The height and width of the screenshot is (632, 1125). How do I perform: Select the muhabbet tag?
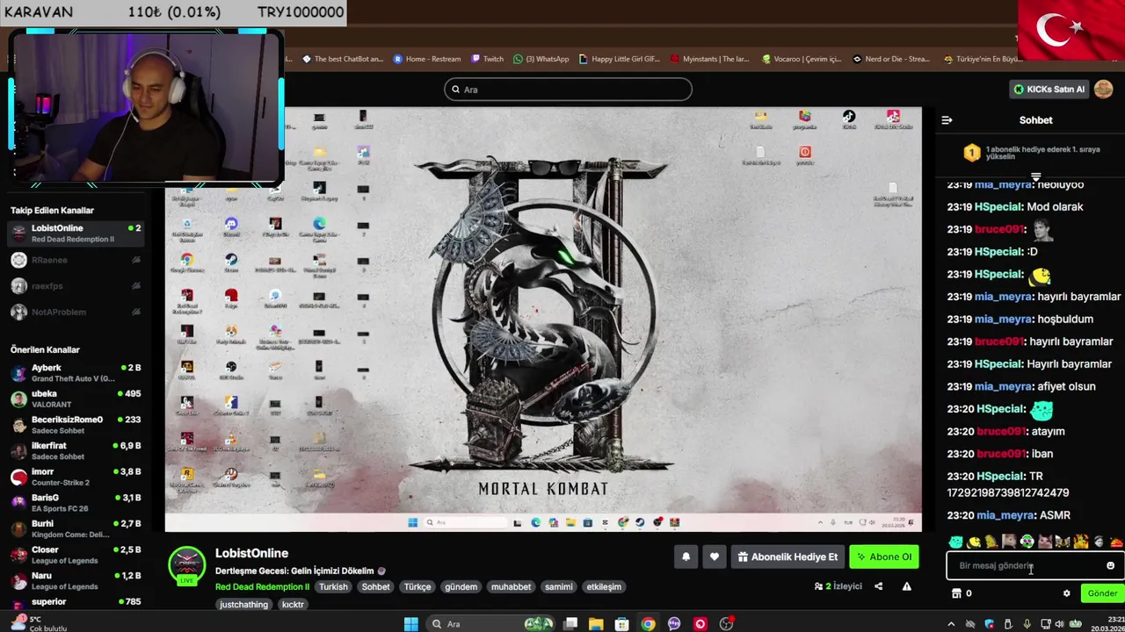coord(511,586)
